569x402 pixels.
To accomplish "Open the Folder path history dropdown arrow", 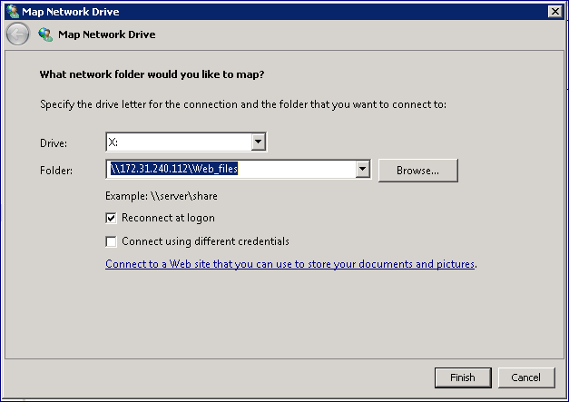I will pyautogui.click(x=362, y=169).
